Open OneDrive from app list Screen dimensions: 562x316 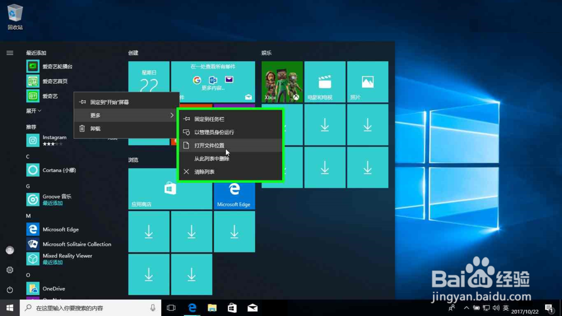[46, 288]
